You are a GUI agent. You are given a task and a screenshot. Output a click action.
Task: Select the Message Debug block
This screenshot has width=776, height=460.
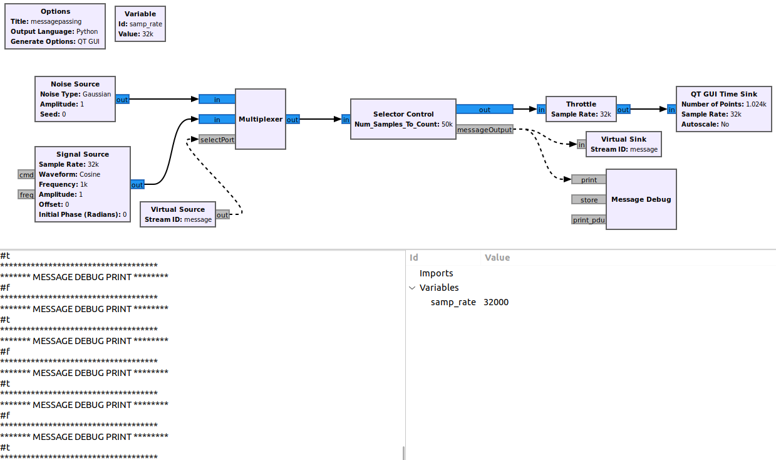(641, 199)
